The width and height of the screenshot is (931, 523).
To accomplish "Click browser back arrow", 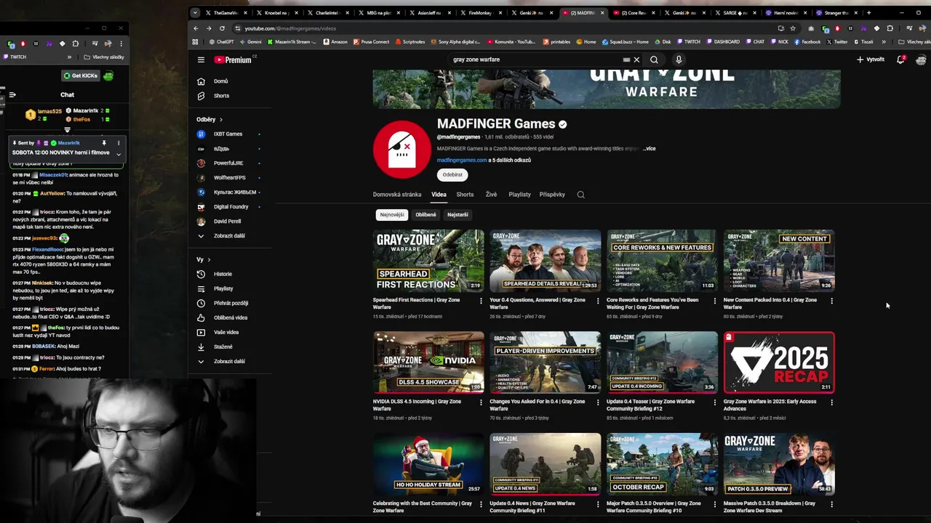I will tap(196, 28).
